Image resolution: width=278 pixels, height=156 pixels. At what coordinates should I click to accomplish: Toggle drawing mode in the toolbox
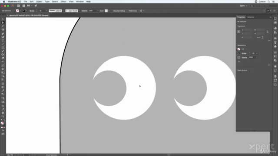pyautogui.click(x=3, y=130)
